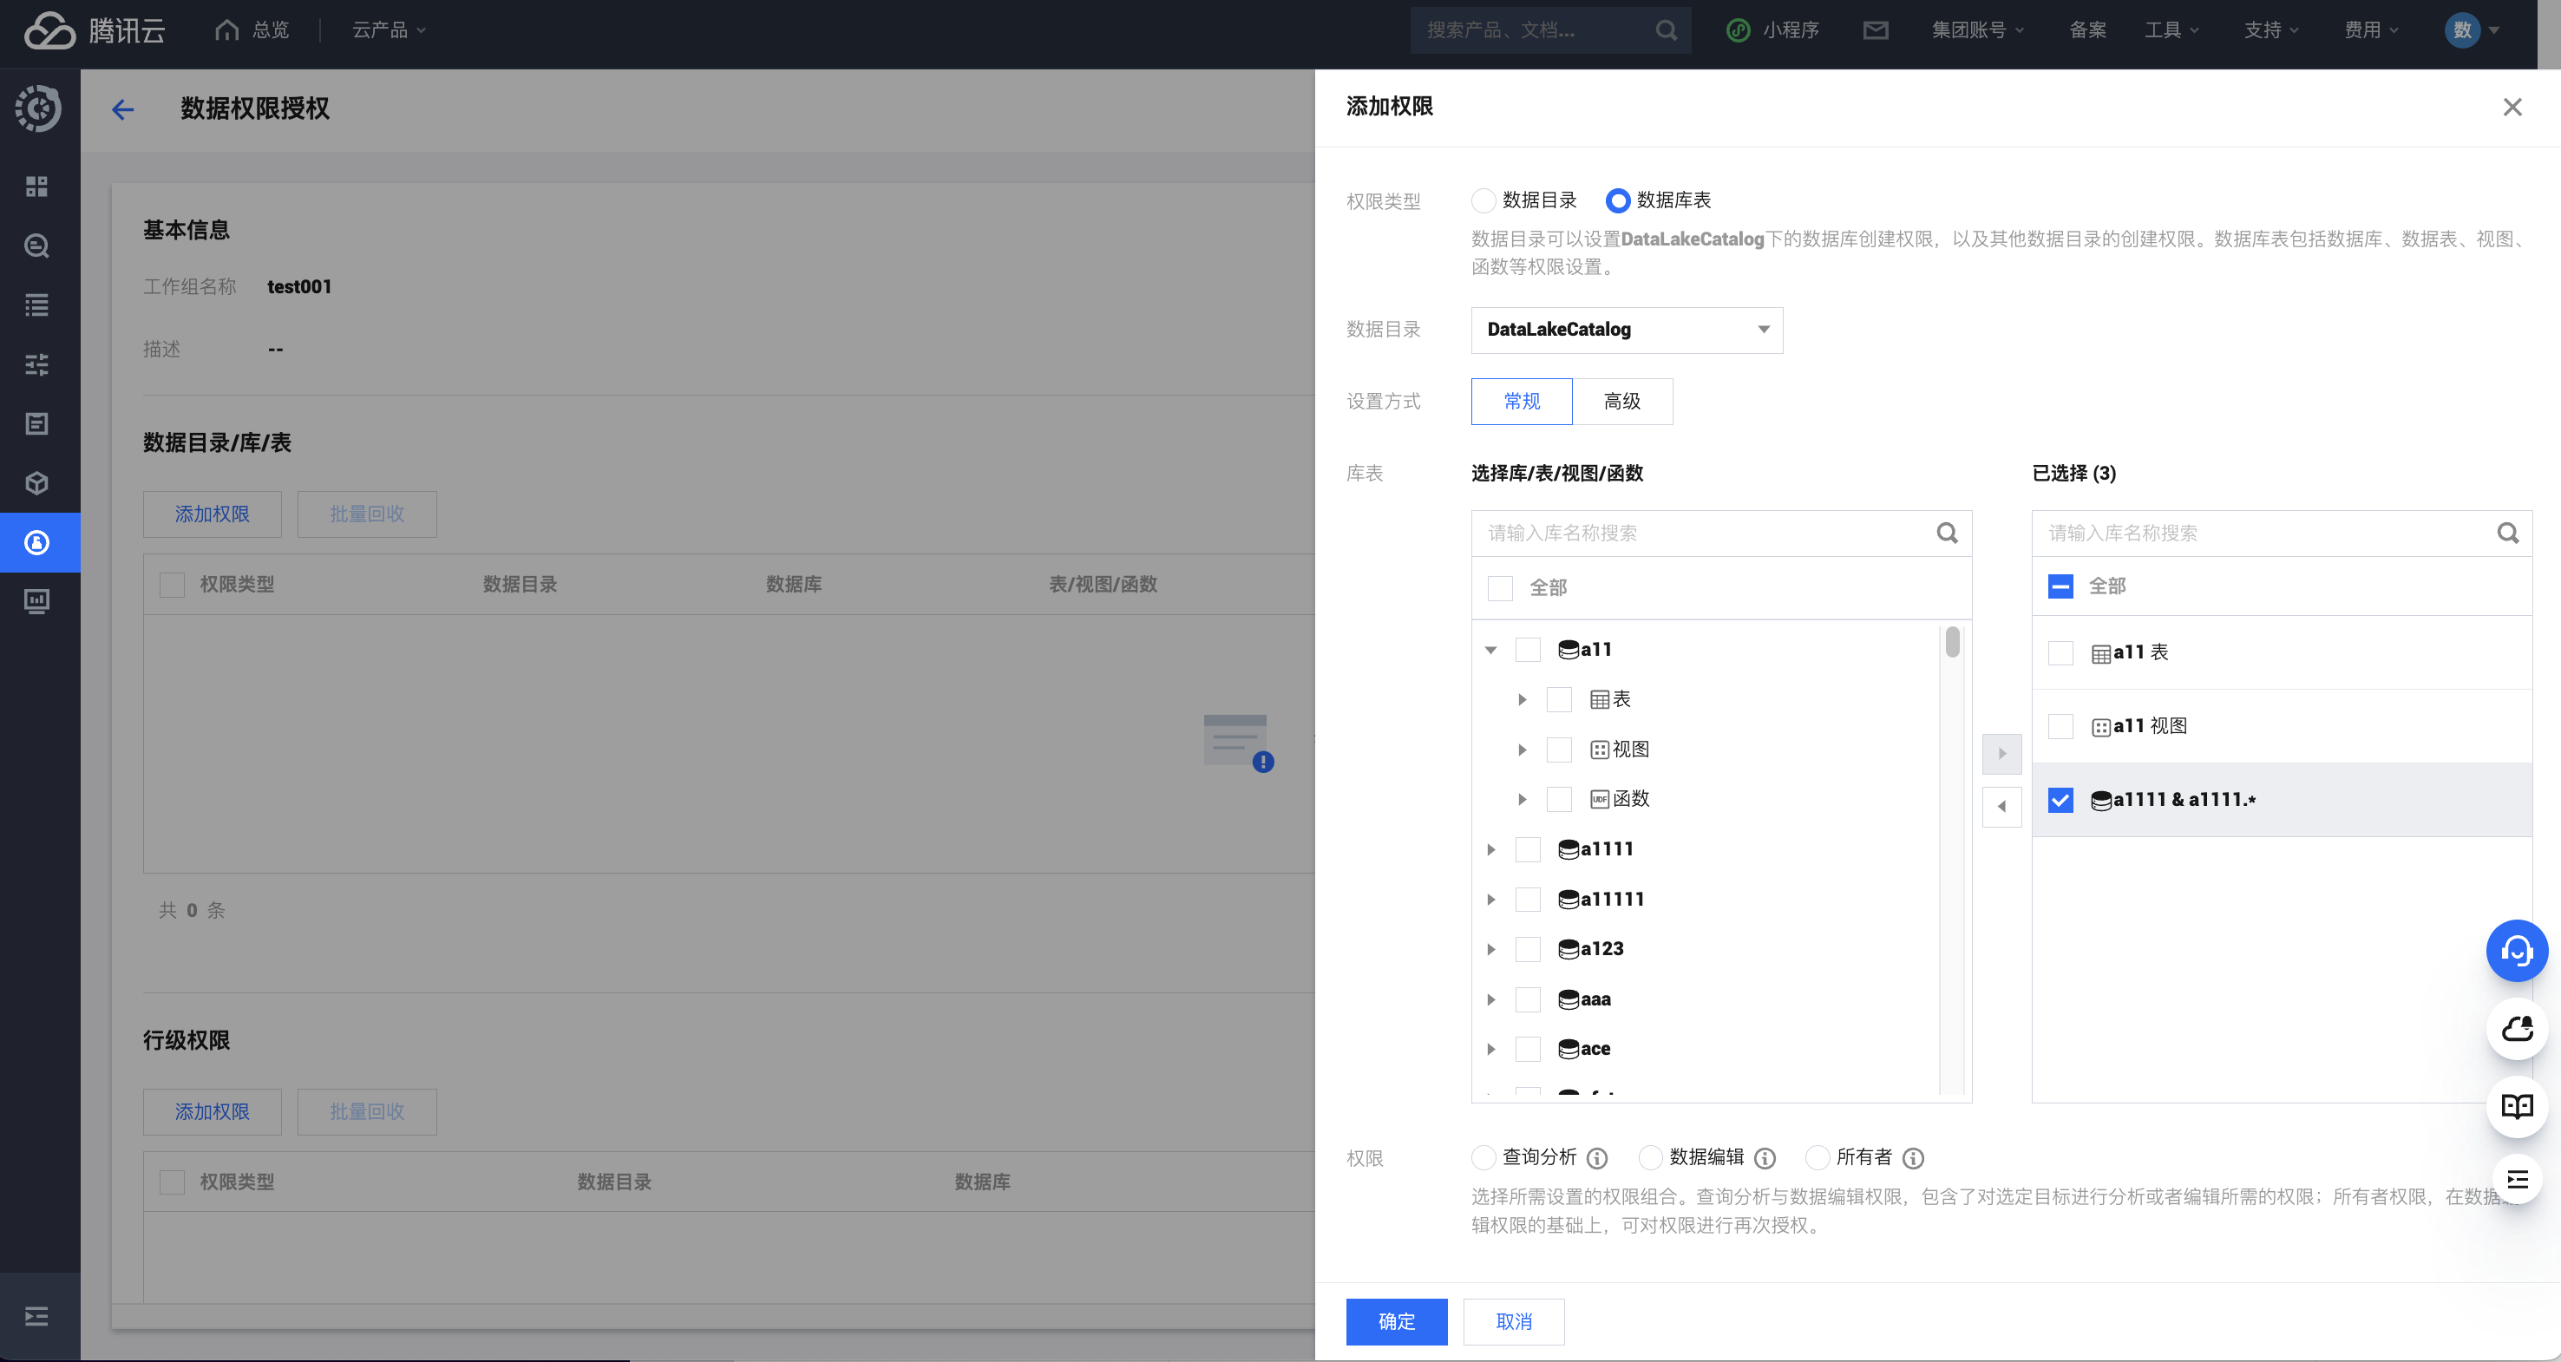The height and width of the screenshot is (1362, 2561).
Task: Click the customer service headset icon
Action: click(x=2516, y=952)
